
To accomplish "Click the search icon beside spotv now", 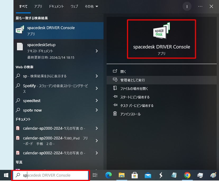I will click(x=18, y=110).
